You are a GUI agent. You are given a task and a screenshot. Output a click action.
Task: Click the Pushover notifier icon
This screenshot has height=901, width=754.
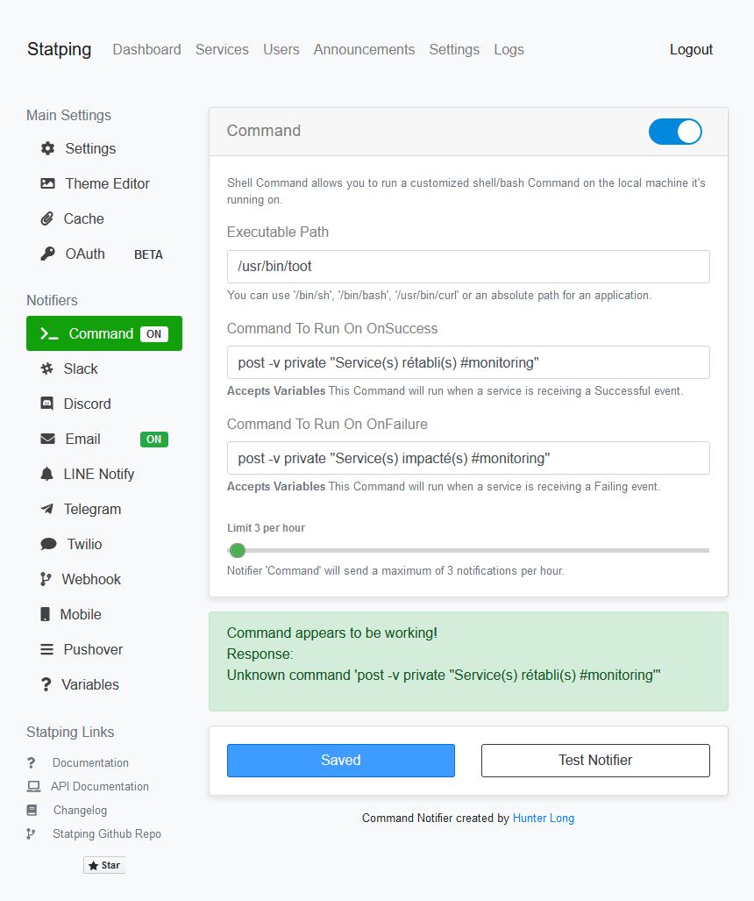click(x=48, y=649)
